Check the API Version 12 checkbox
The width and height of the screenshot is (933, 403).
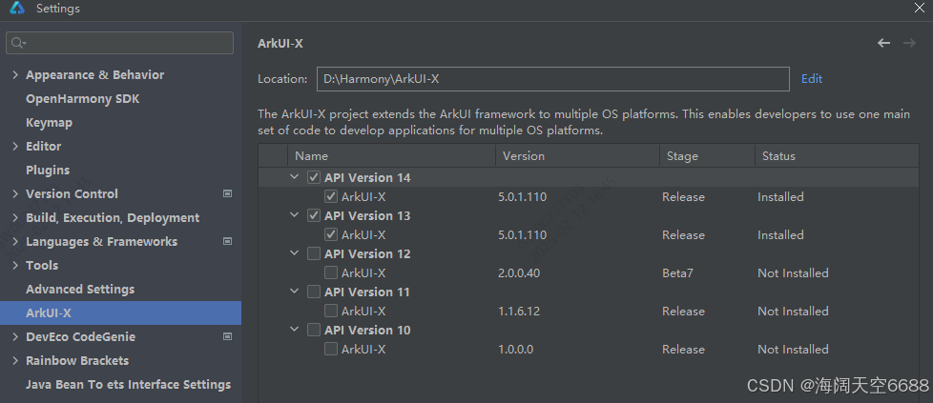pyautogui.click(x=314, y=253)
